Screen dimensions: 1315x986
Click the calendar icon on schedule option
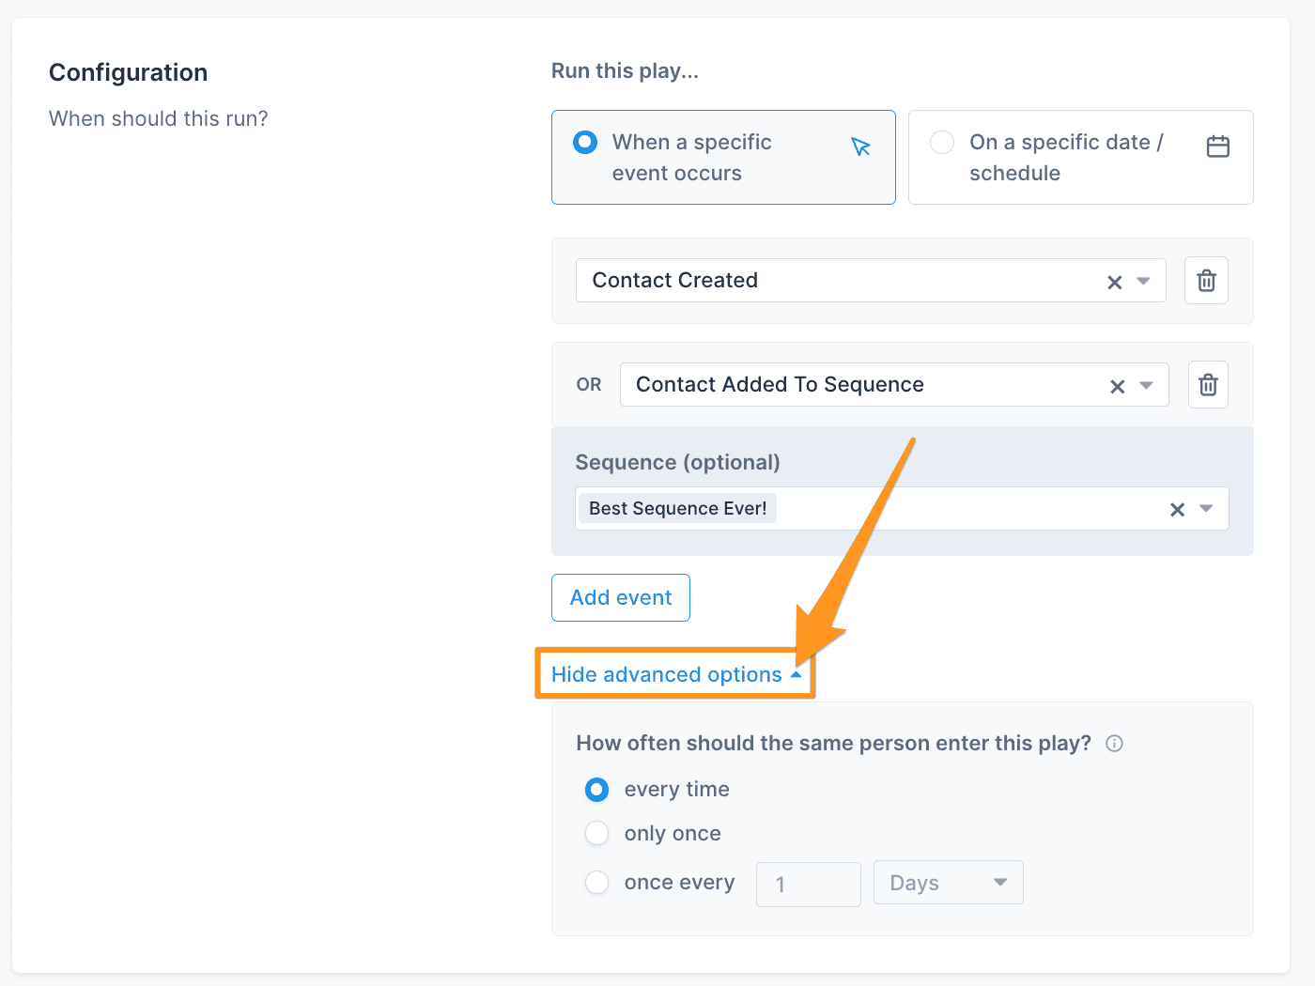coord(1217,146)
